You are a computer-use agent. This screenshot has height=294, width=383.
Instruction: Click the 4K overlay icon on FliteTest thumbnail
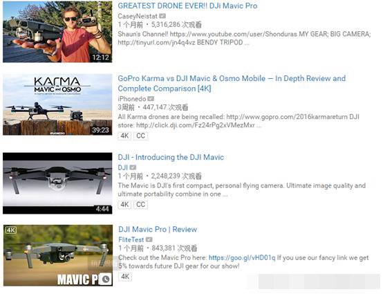pos(11,230)
